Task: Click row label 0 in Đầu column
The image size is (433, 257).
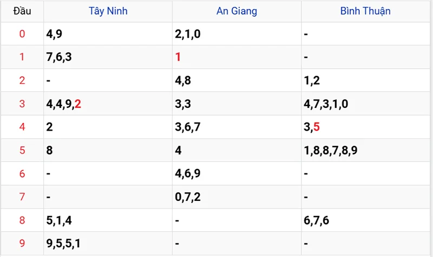Action: (x=22, y=34)
